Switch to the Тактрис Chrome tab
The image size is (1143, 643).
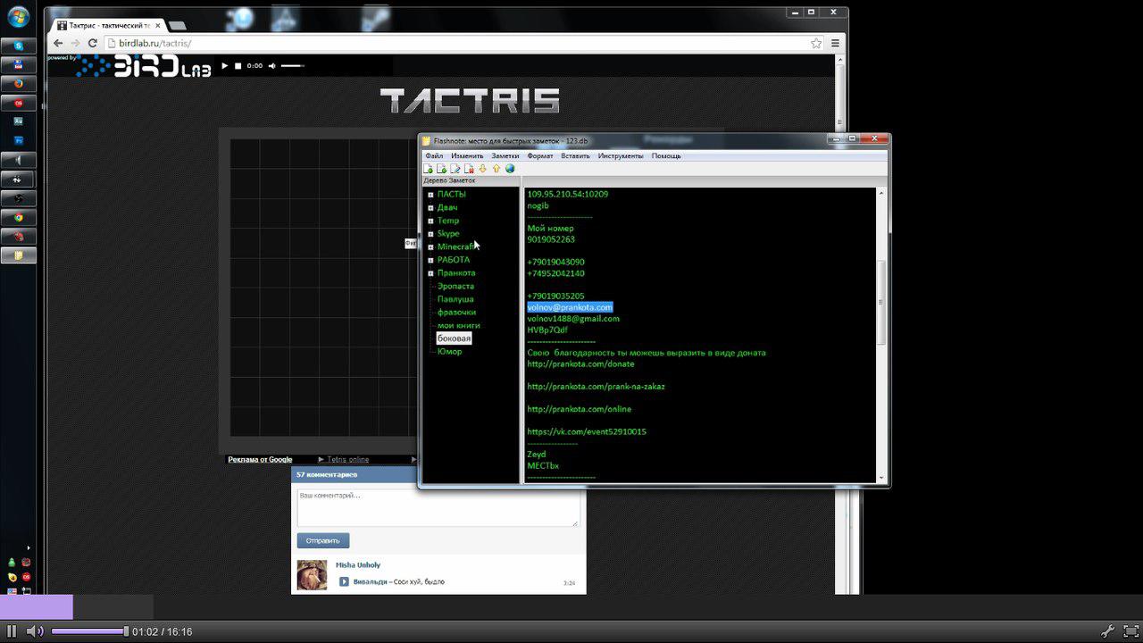[108, 26]
